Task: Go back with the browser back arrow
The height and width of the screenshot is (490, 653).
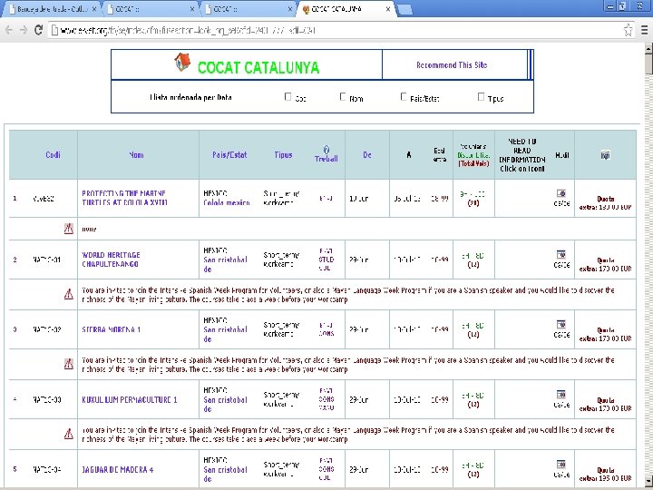Action: coord(9,30)
